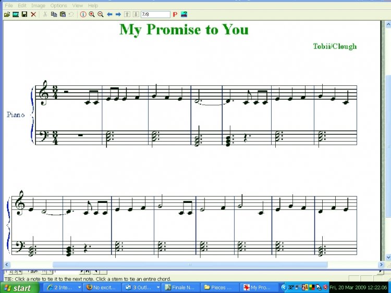Click the paste clipboard icon
This screenshot has width=391, height=293.
point(63,15)
